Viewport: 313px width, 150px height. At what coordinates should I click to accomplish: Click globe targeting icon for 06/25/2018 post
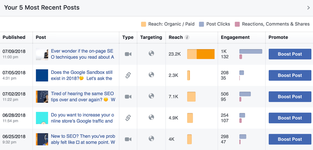(151, 139)
